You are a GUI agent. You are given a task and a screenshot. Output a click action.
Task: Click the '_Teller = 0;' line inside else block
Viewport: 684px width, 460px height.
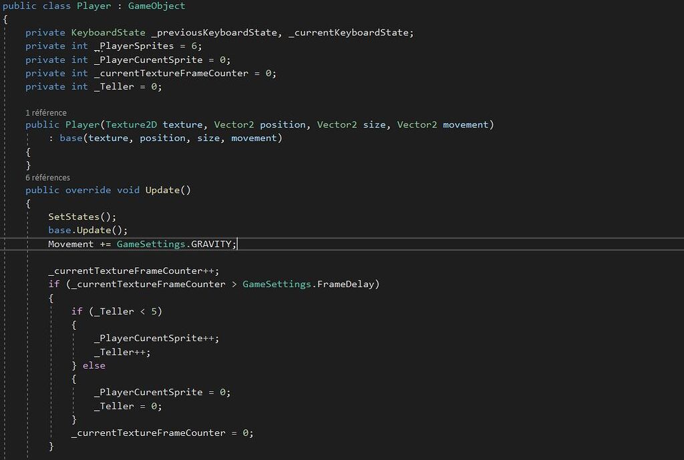click(x=128, y=406)
